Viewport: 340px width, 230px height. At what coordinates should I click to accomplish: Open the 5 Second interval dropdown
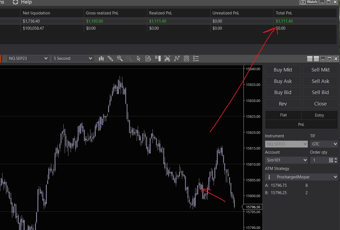pos(73,58)
